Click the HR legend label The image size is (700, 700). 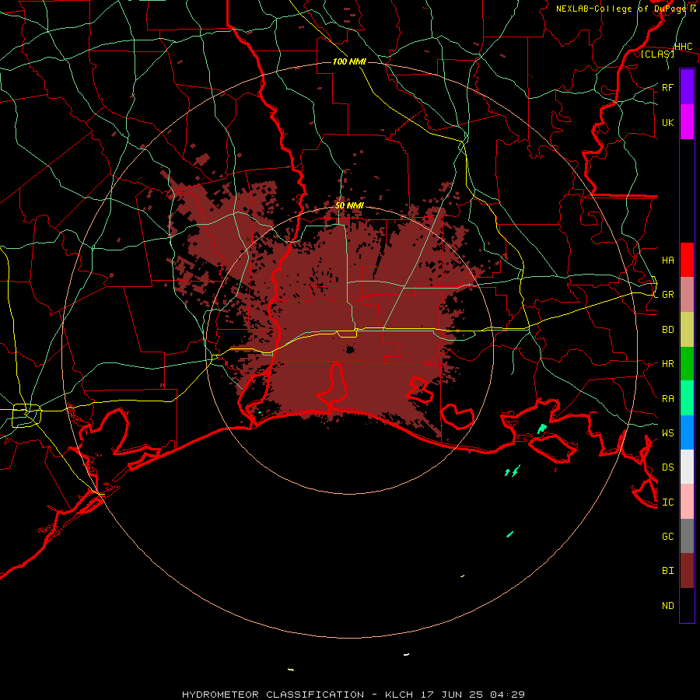point(667,364)
